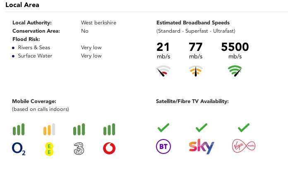Click the green ultrafast speed gauge icon
The image size is (288, 185).
pos(235,71)
